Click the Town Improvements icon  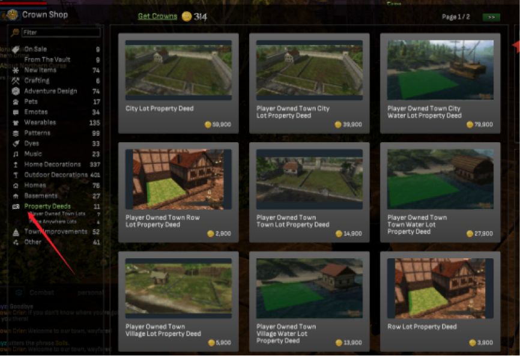coord(16,232)
